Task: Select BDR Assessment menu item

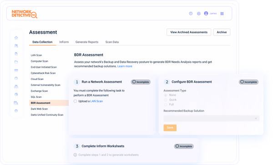Action: tap(49, 103)
